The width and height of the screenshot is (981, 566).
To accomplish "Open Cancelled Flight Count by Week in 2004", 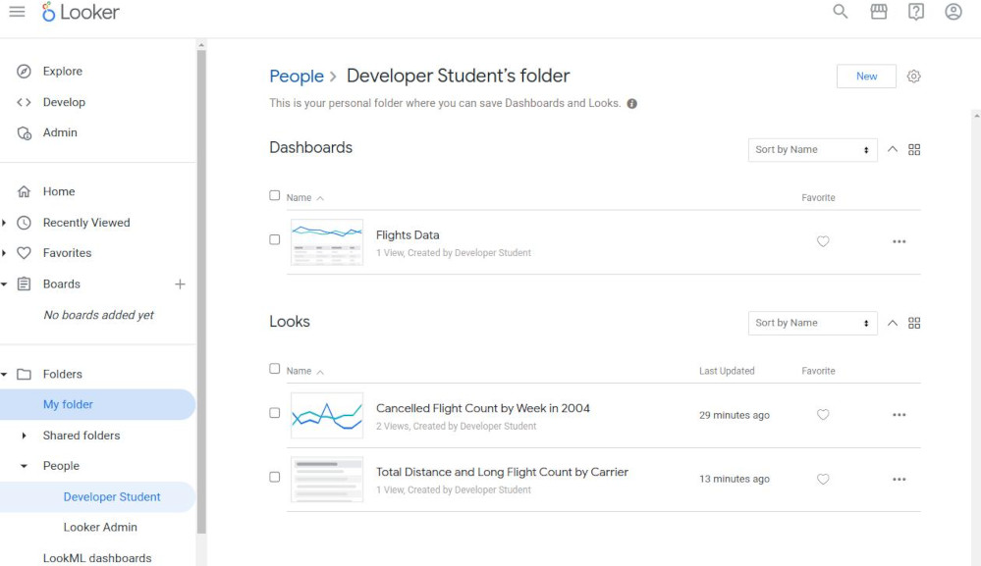I will 482,409.
